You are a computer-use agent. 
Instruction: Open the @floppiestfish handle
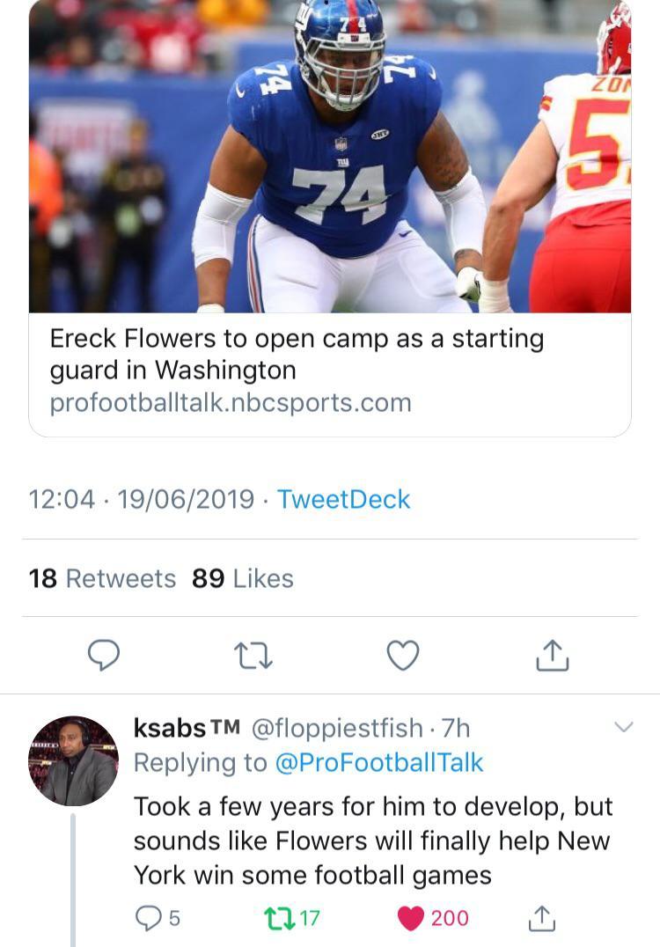click(x=337, y=728)
